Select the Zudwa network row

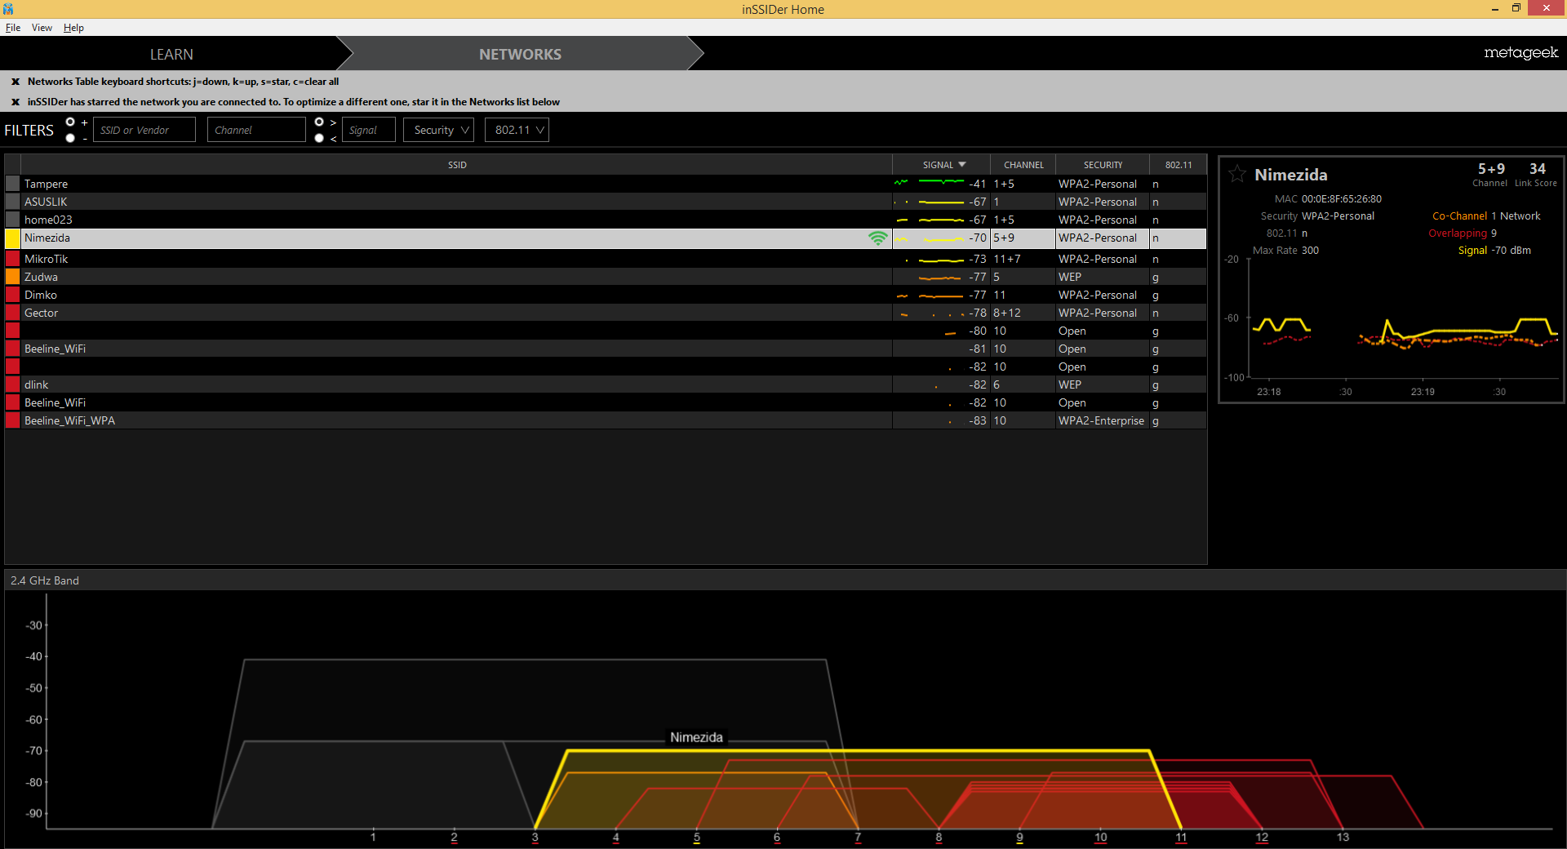pyautogui.click(x=606, y=277)
